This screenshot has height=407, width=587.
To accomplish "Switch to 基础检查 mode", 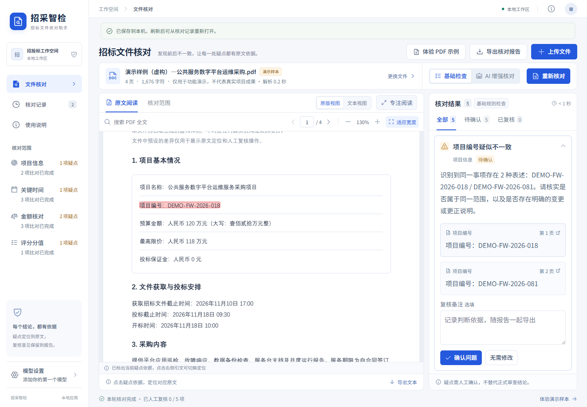I will coord(451,76).
